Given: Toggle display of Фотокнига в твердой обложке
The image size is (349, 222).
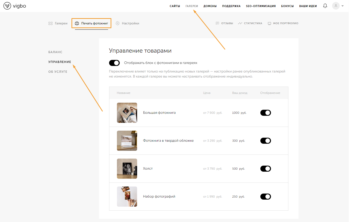Looking at the screenshot, I should tap(266, 141).
